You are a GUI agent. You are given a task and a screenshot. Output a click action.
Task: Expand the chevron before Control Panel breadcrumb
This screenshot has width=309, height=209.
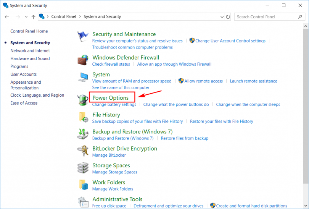(x=48, y=17)
